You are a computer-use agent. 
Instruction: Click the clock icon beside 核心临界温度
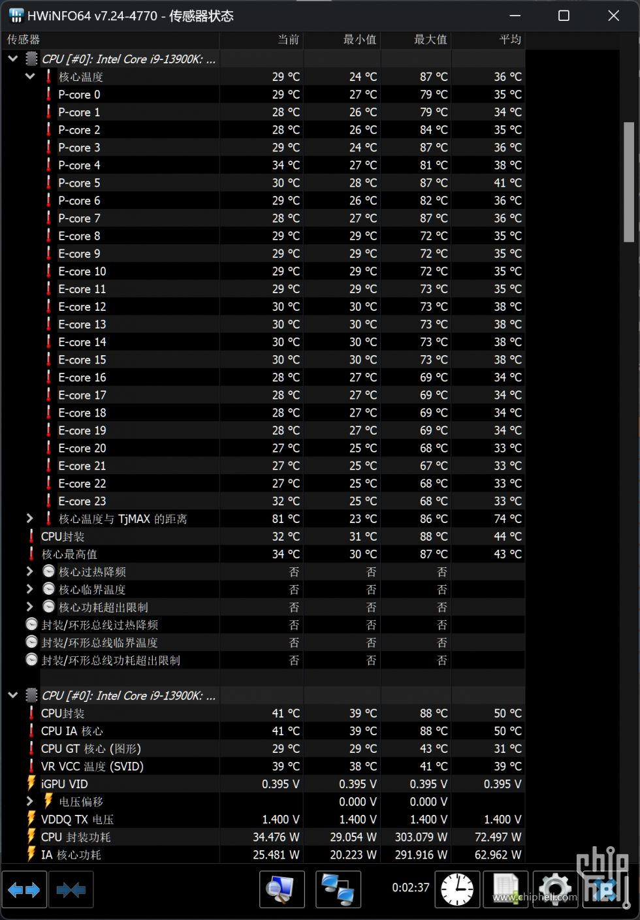(49, 589)
